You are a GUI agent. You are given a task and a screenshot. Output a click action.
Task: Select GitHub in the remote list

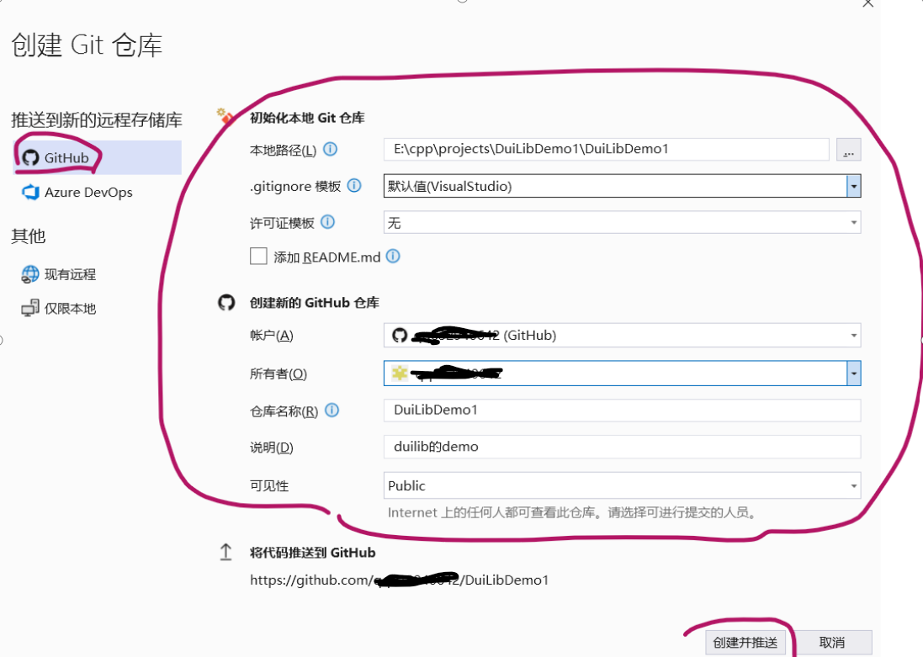[97, 158]
